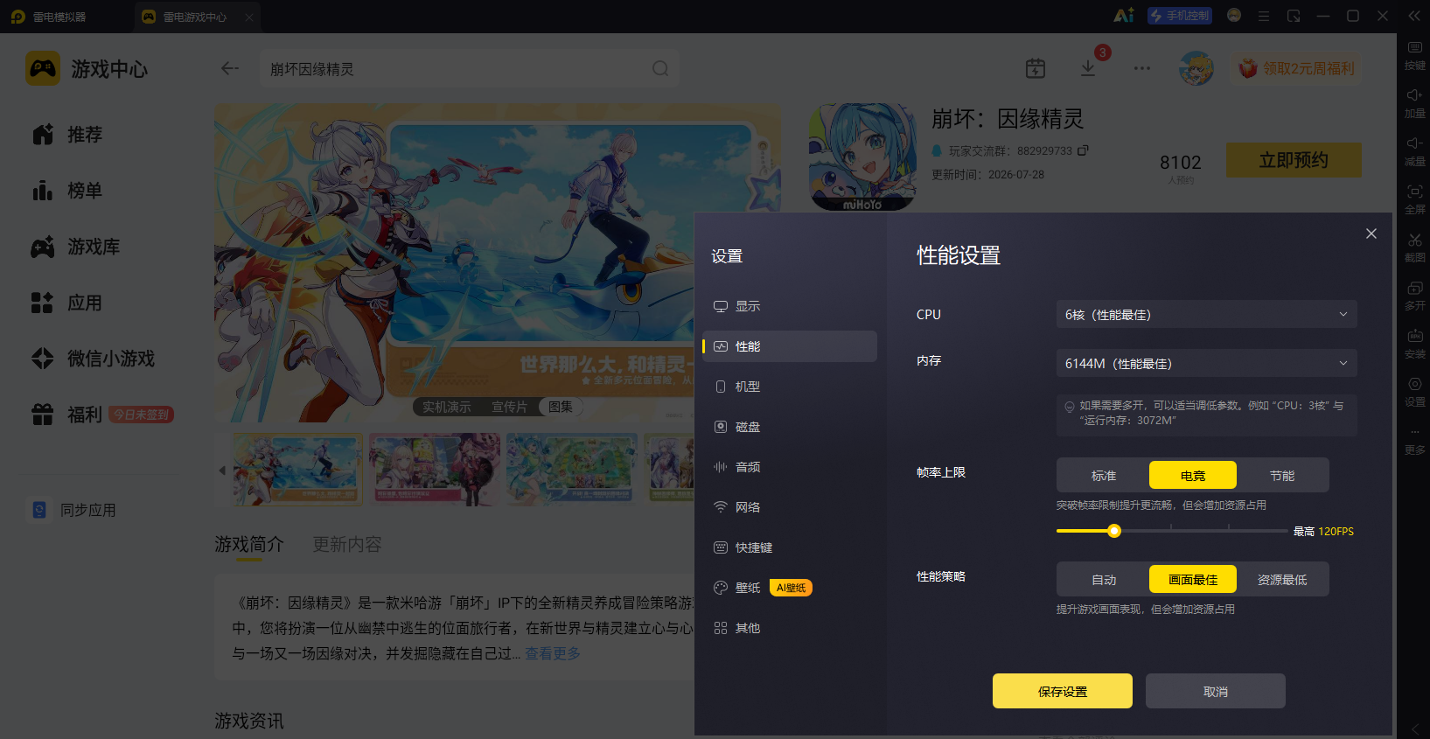Image resolution: width=1430 pixels, height=739 pixels.
Task: Switch to the 雷电模拟器 tab
Action: pyautogui.click(x=49, y=17)
